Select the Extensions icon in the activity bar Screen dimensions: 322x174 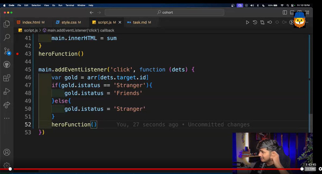(x=7, y=78)
